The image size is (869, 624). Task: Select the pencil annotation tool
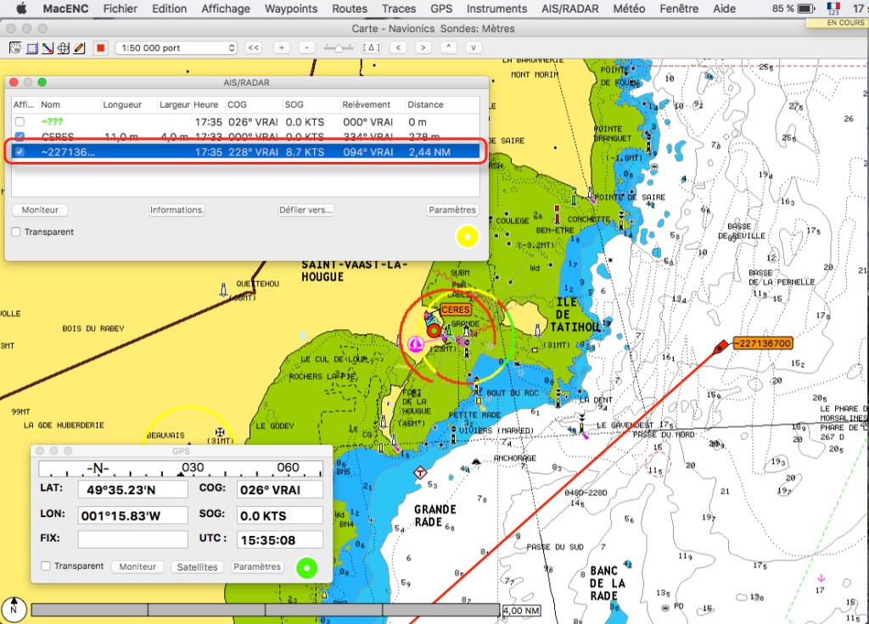pyautogui.click(x=79, y=47)
